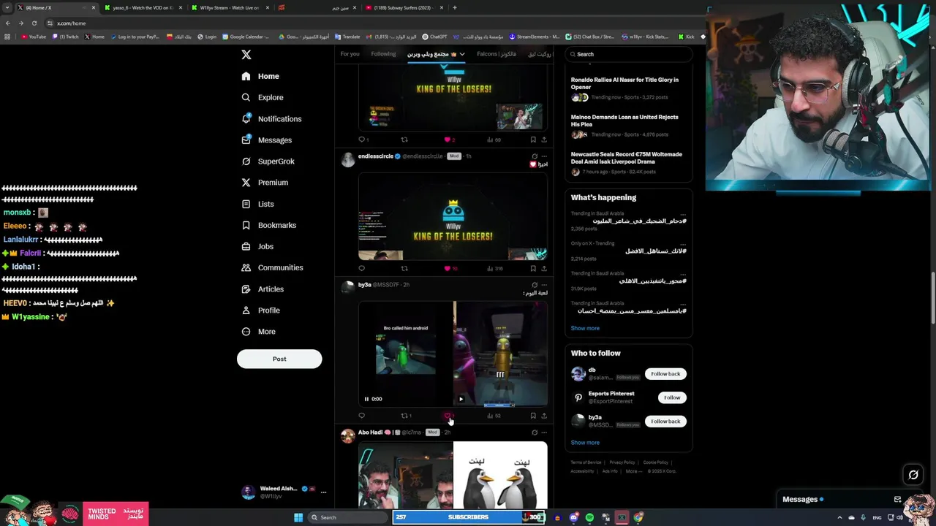
Task: Open the penguins image in Abo Hadi post
Action: [x=500, y=475]
